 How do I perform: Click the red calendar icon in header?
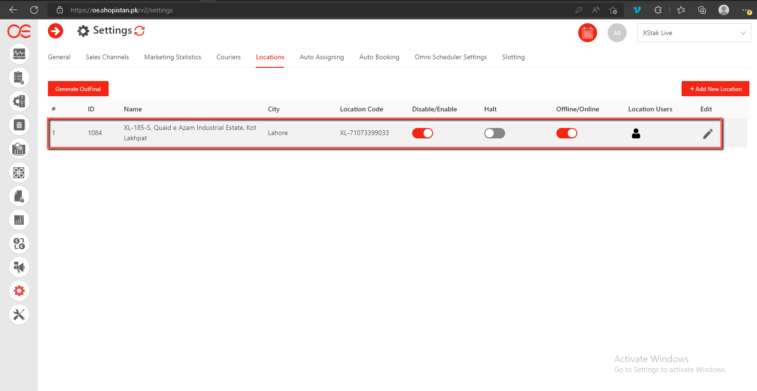(x=587, y=33)
